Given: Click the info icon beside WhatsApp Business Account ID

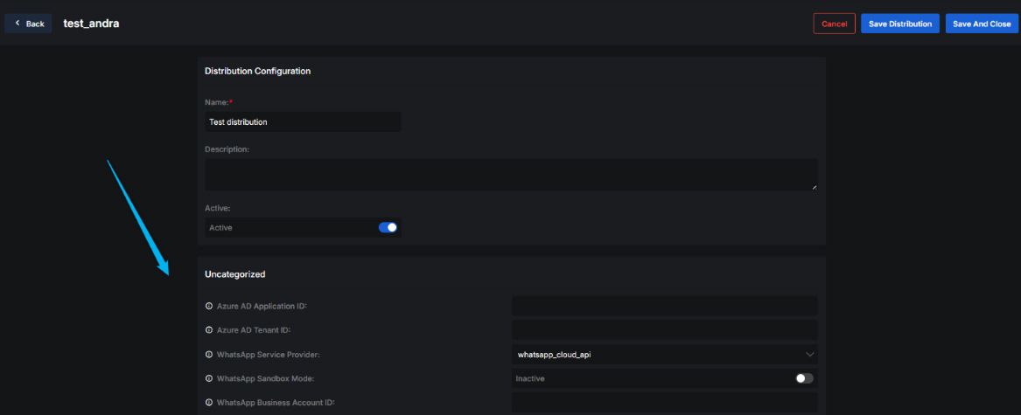Looking at the screenshot, I should 209,403.
